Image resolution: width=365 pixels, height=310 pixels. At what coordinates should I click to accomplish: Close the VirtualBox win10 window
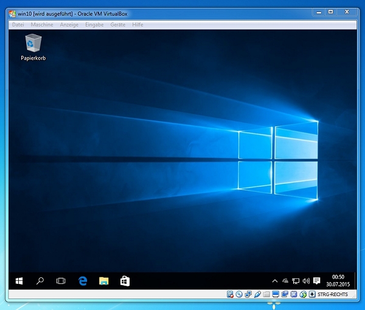coord(347,12)
